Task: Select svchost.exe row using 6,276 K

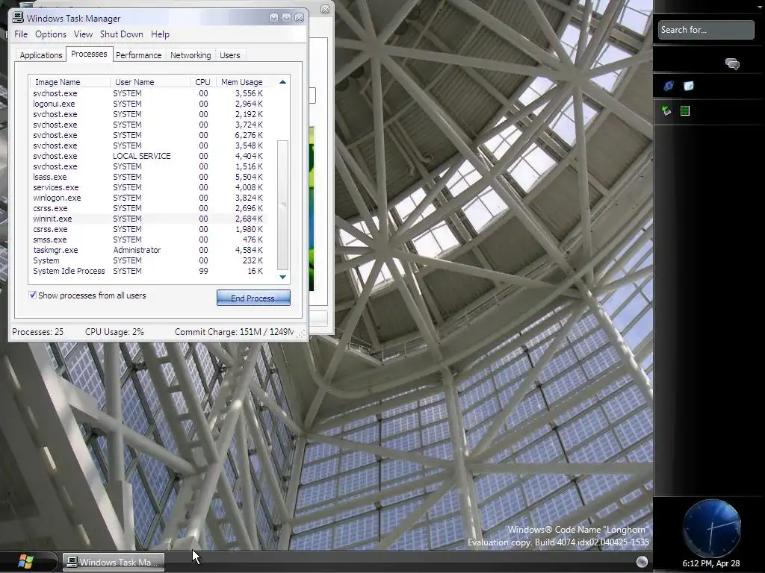Action: [148, 135]
